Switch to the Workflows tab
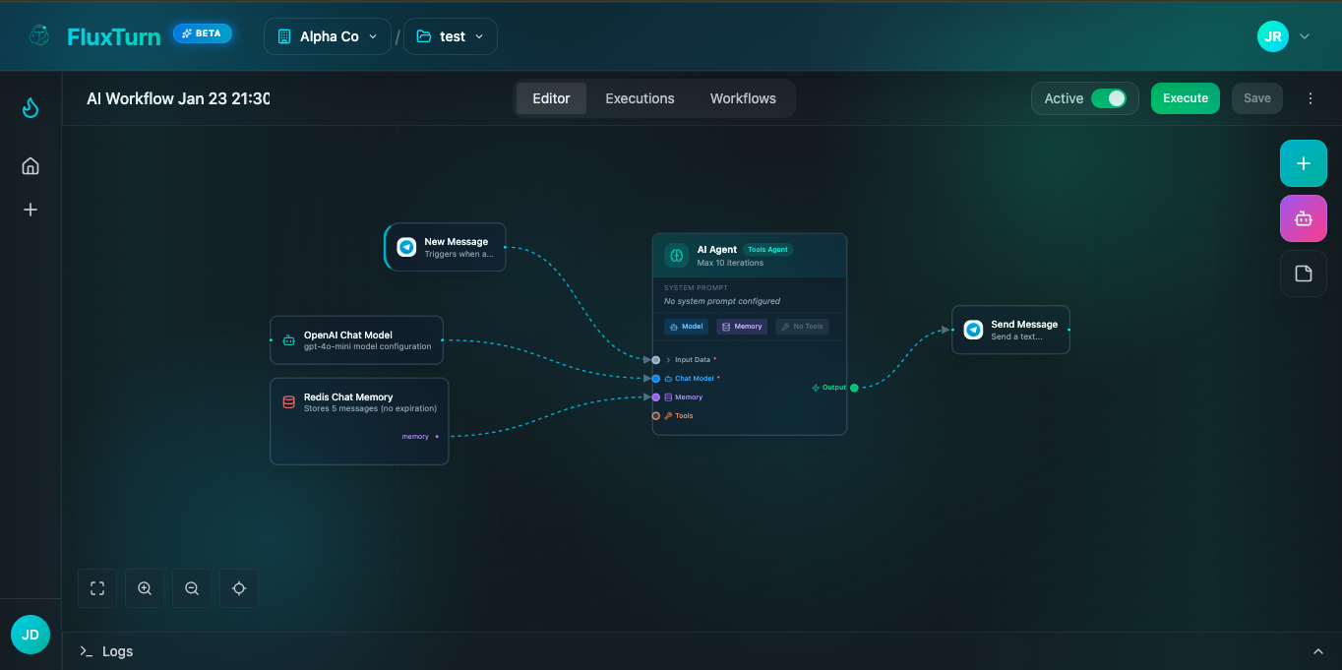Viewport: 1342px width, 670px height. [x=743, y=98]
